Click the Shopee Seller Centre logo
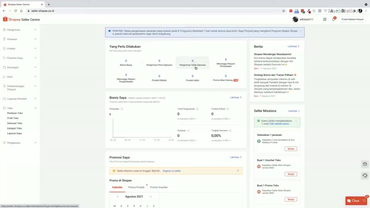Screen dimensions: 370x208 click(x=21, y=19)
